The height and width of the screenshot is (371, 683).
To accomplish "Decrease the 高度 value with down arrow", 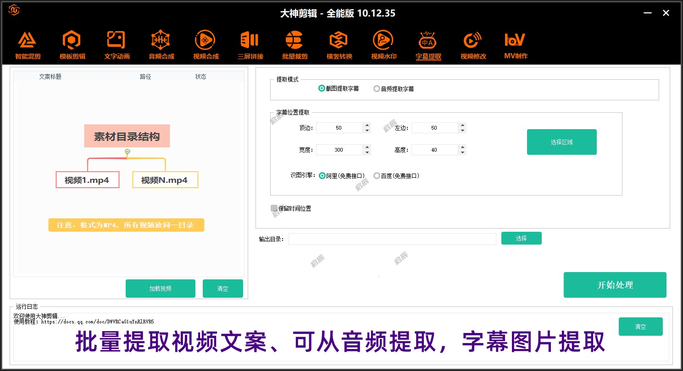I will coord(462,153).
